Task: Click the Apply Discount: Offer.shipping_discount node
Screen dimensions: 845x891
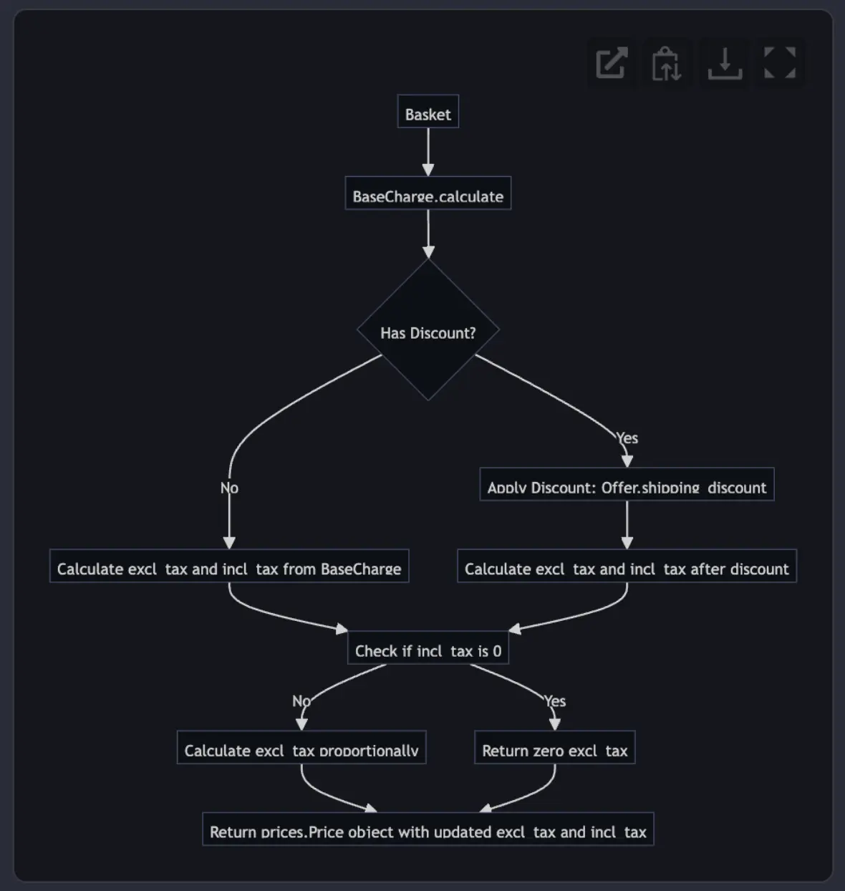Action: pos(627,485)
